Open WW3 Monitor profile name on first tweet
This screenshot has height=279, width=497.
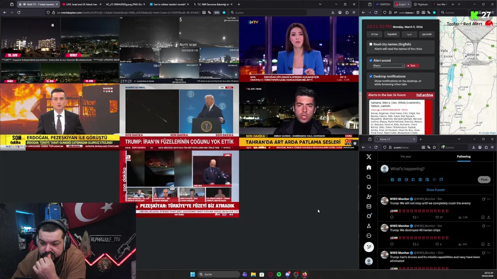tap(399, 199)
